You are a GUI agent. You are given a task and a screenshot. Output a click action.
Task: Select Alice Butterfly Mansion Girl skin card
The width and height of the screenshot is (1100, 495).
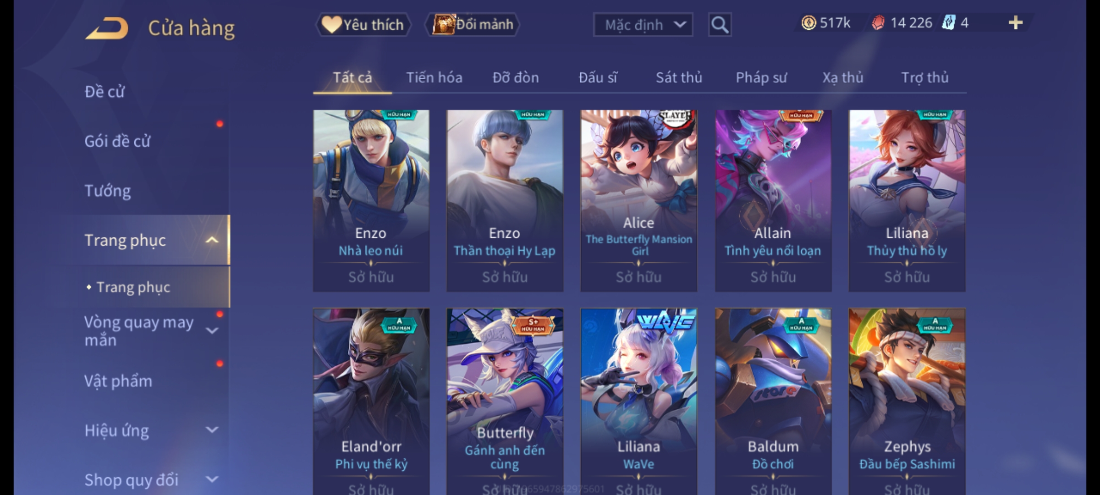tap(638, 200)
